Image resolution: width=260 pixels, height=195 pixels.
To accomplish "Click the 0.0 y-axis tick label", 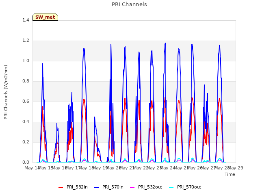I will pos(26,162).
